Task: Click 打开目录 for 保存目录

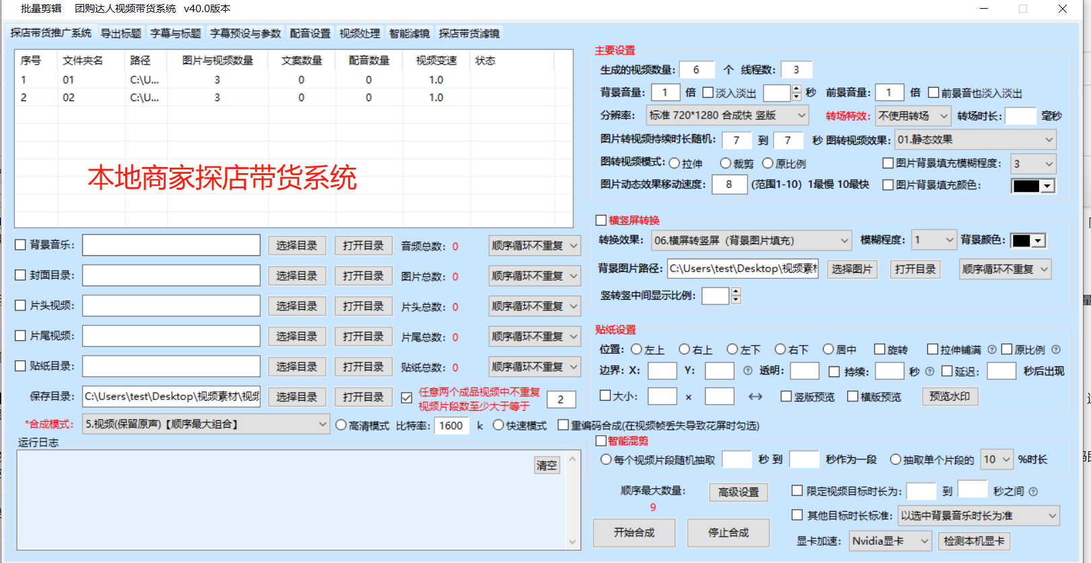Action: click(363, 397)
